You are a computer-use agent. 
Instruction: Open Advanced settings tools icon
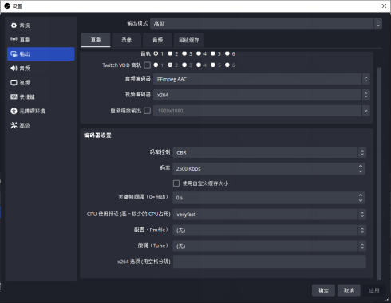click(x=14, y=125)
